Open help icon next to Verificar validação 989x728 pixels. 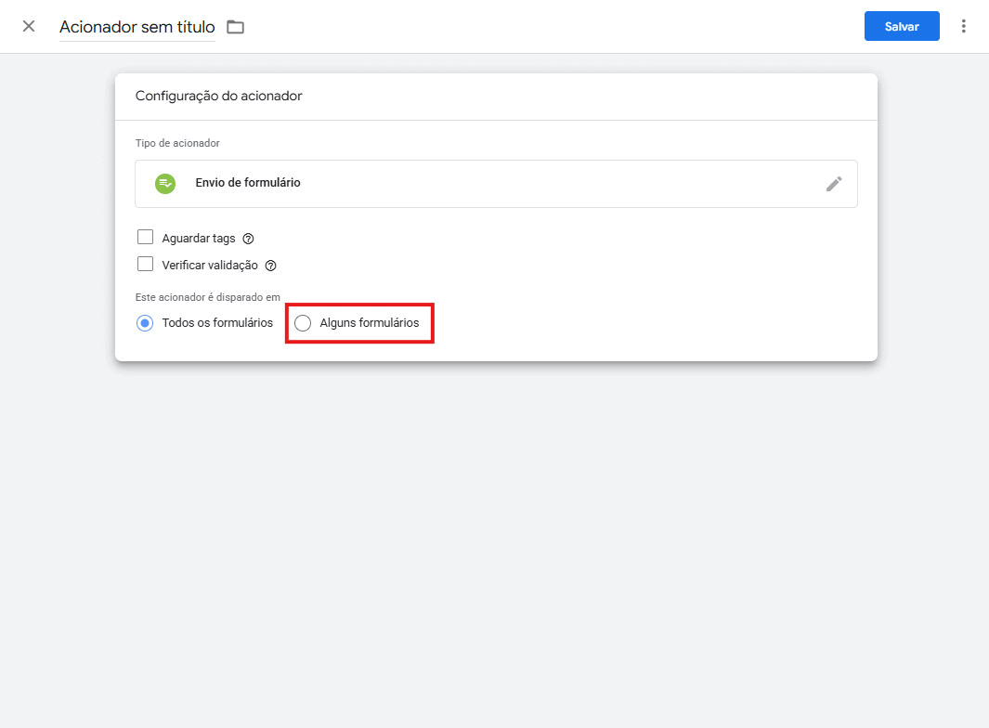pyautogui.click(x=271, y=266)
